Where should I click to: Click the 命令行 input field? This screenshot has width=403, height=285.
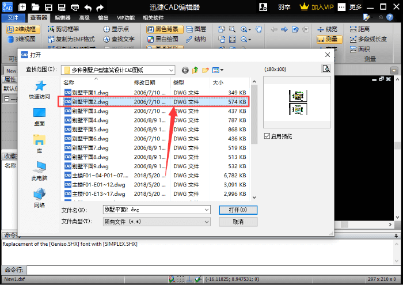[214, 270]
